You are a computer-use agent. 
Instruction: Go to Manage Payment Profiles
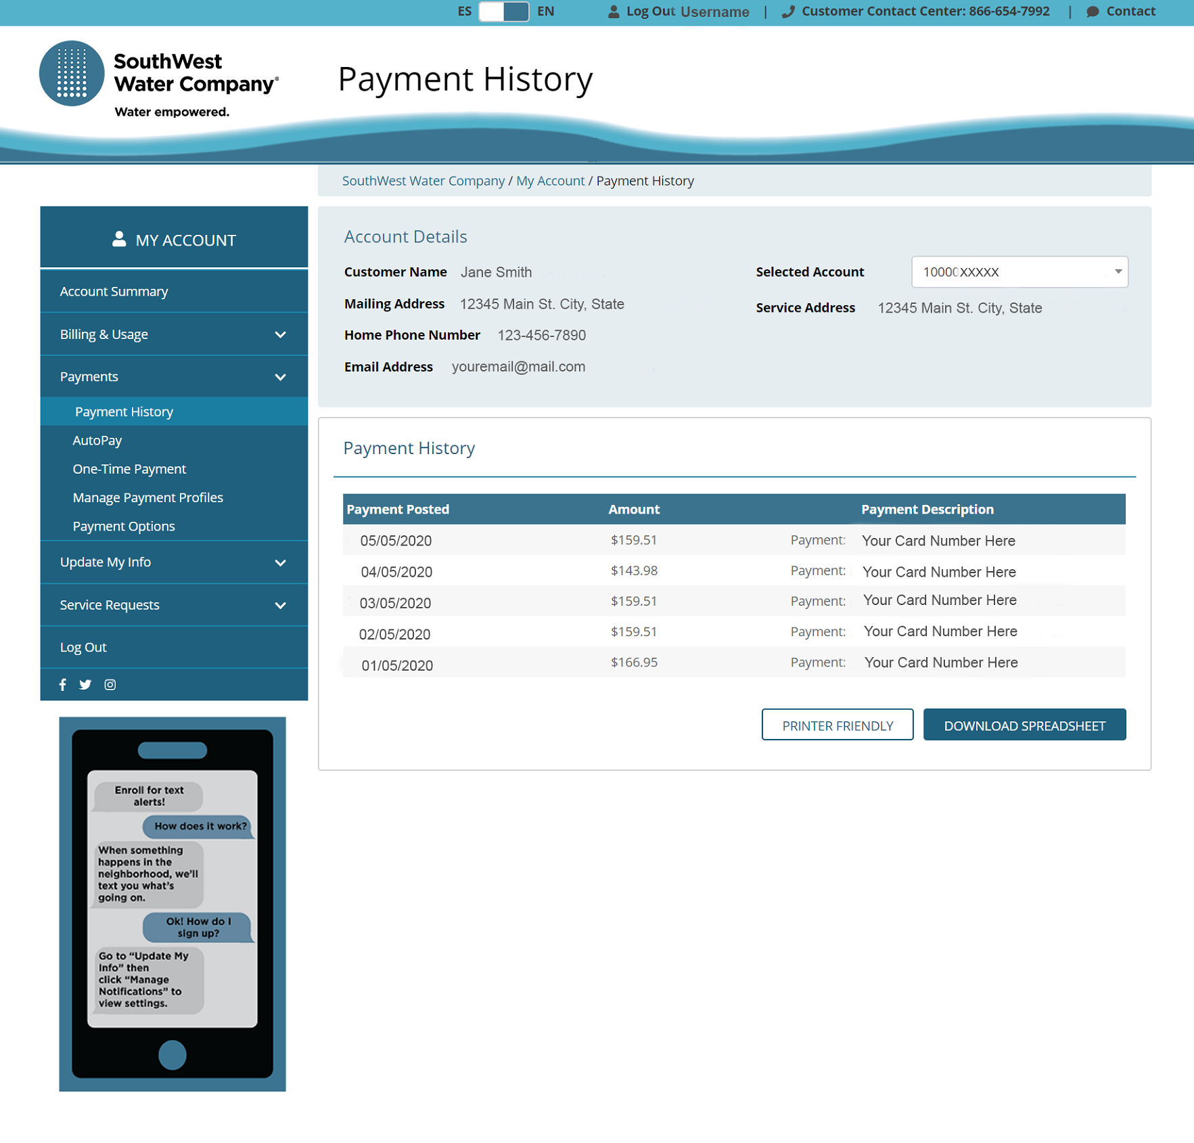147,497
